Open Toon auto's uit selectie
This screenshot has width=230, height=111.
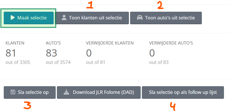[166, 18]
